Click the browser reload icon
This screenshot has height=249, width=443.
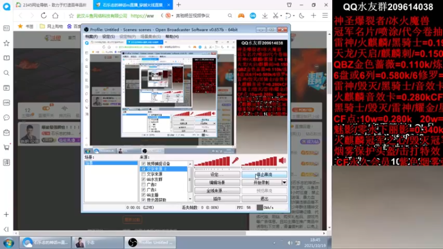point(44,15)
